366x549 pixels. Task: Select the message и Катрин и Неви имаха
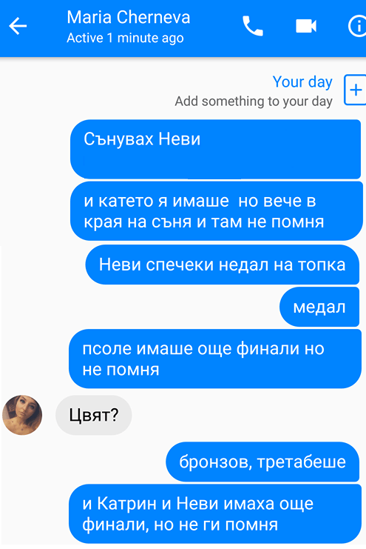click(x=215, y=514)
